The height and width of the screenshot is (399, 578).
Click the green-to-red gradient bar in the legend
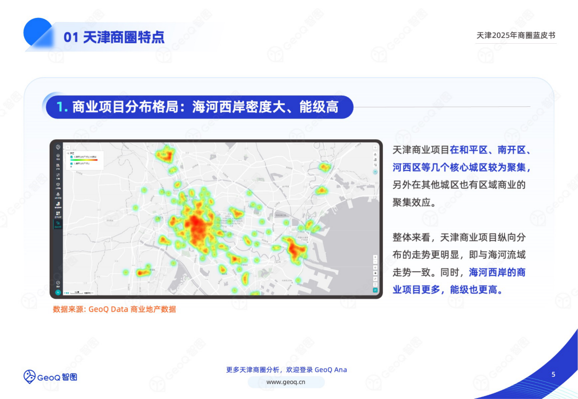coord(85,160)
